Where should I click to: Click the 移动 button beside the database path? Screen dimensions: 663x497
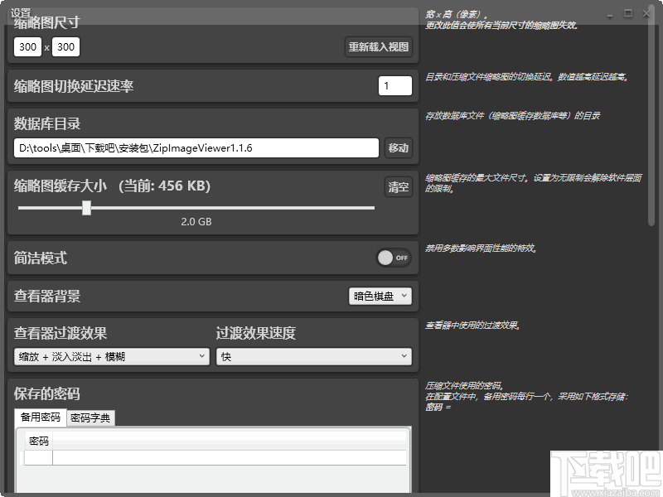click(399, 147)
